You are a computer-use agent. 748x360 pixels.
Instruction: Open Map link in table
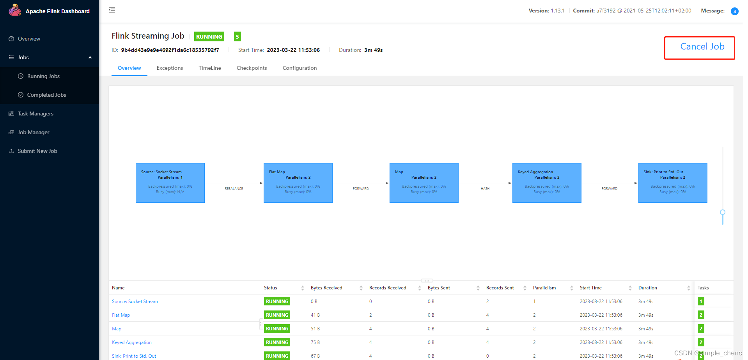[117, 329]
